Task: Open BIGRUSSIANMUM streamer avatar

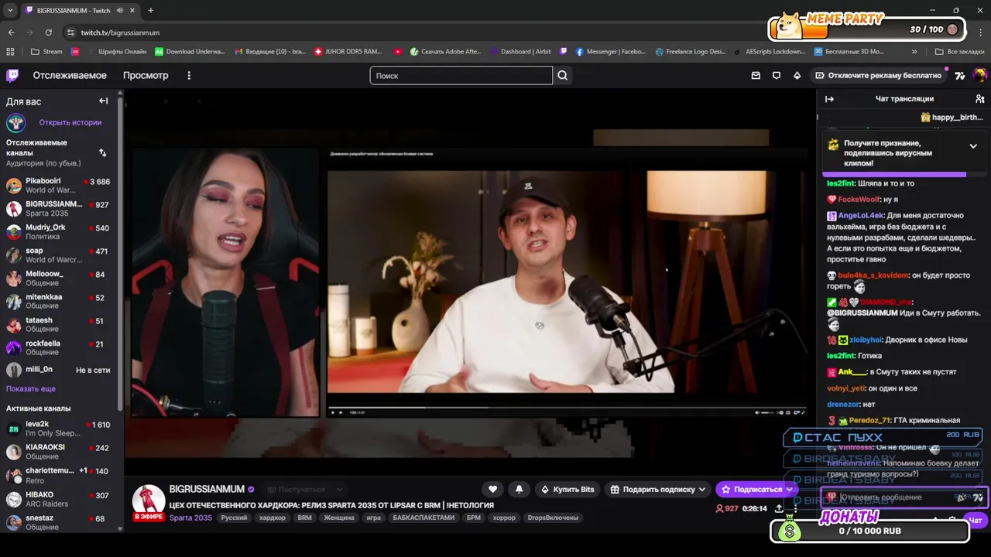Action: point(149,501)
